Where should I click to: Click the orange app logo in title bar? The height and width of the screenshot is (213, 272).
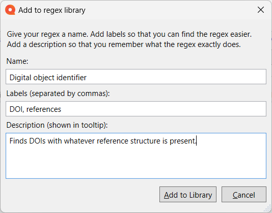(10, 10)
